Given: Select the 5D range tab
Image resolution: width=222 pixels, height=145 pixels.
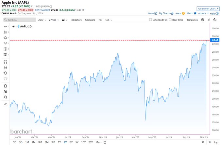Looking at the screenshot, I should tap(21, 142).
